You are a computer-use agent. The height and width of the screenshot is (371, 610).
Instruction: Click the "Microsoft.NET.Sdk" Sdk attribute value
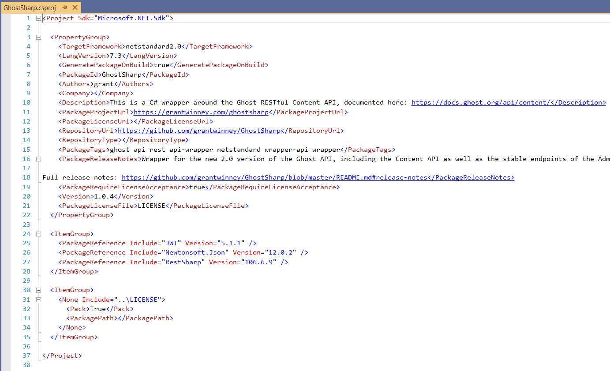coord(131,18)
